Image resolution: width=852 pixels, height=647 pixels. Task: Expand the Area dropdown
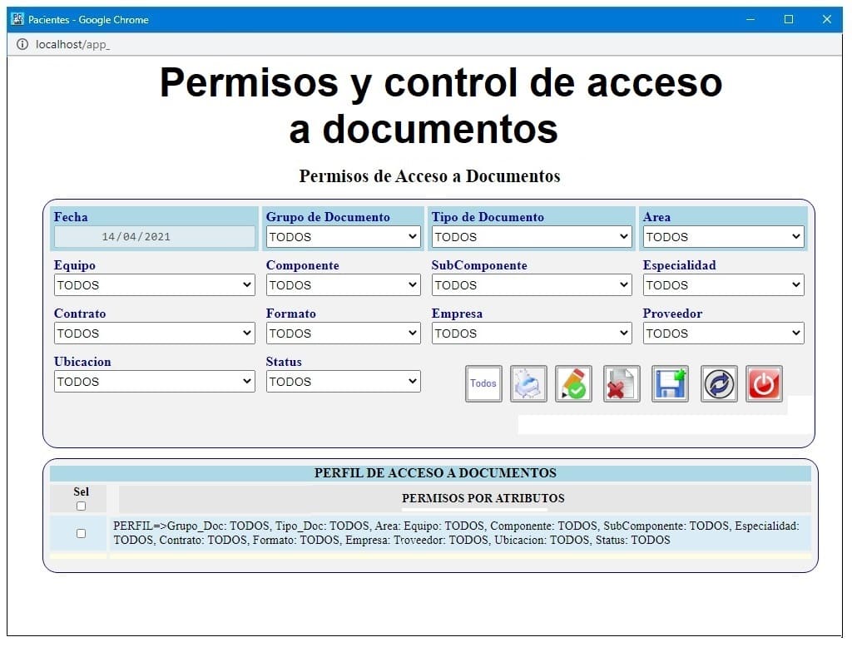[x=723, y=237]
